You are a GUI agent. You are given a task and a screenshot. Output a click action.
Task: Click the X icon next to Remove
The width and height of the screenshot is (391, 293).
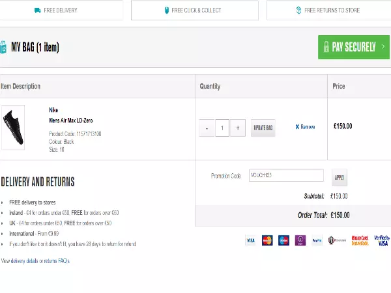[x=297, y=127]
